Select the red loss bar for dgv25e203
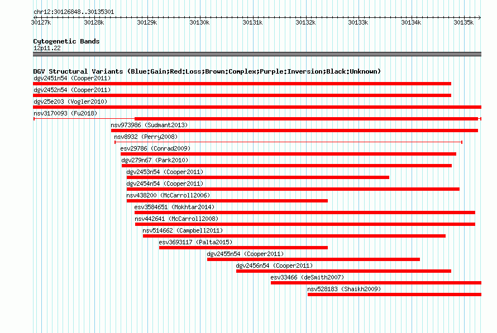 (257, 107)
